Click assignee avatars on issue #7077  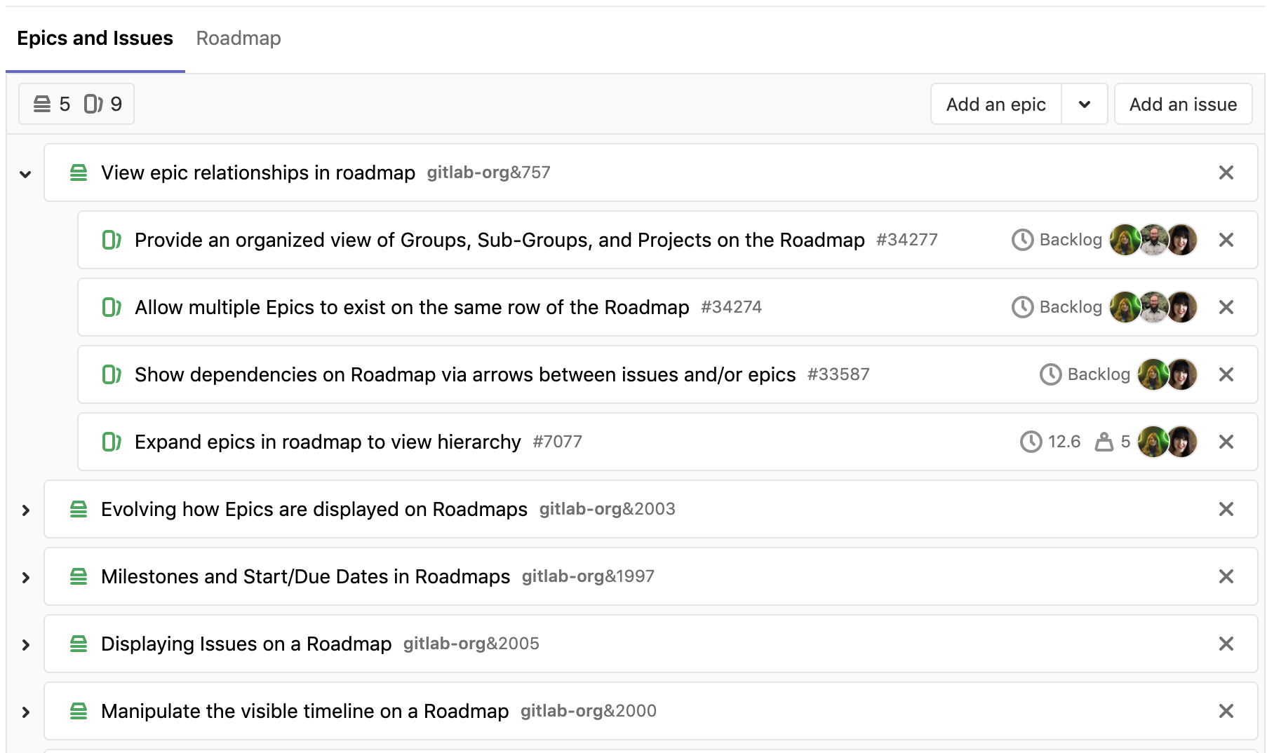[x=1167, y=442]
